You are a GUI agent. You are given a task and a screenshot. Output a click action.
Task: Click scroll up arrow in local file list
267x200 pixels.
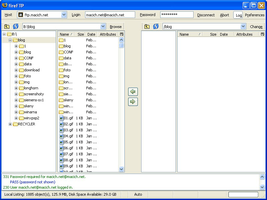[121, 40]
